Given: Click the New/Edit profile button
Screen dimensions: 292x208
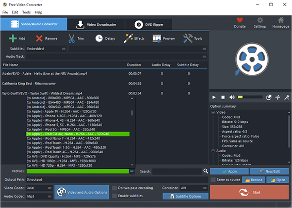Looking at the screenshot, I should (x=269, y=171).
